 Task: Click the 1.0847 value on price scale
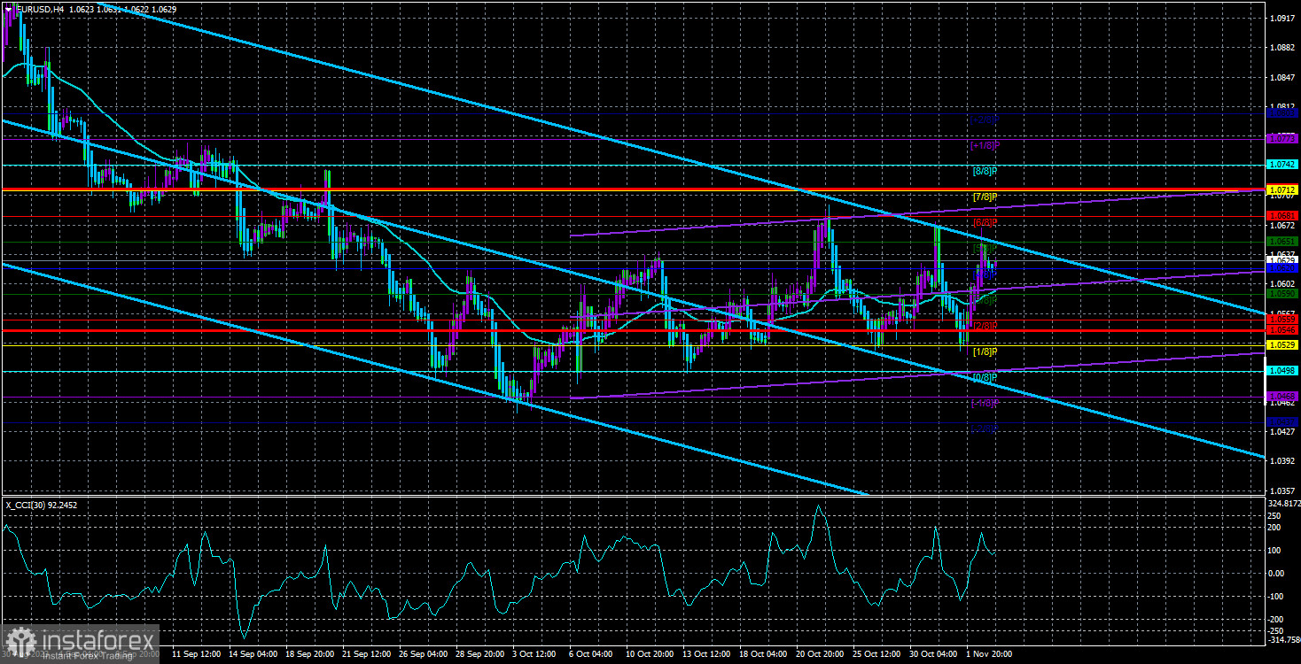pyautogui.click(x=1282, y=77)
